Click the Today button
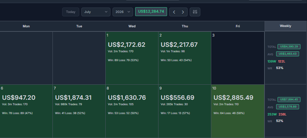Image resolution: width=307 pixels, height=138 pixels. point(70,12)
